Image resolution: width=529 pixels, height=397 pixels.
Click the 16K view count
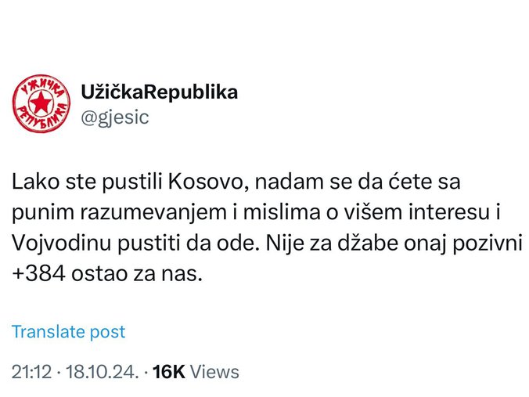click(x=169, y=371)
